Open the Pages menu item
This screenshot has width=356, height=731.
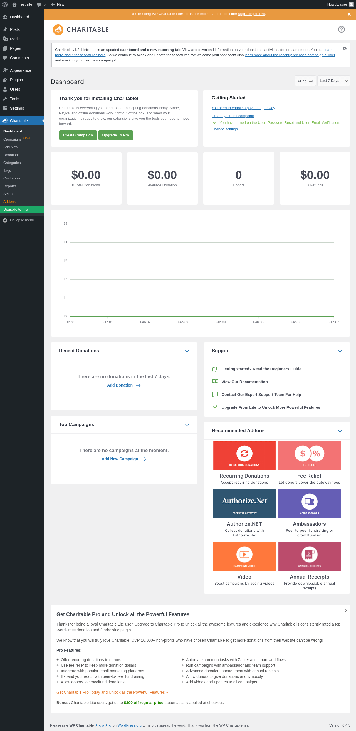click(x=22, y=48)
